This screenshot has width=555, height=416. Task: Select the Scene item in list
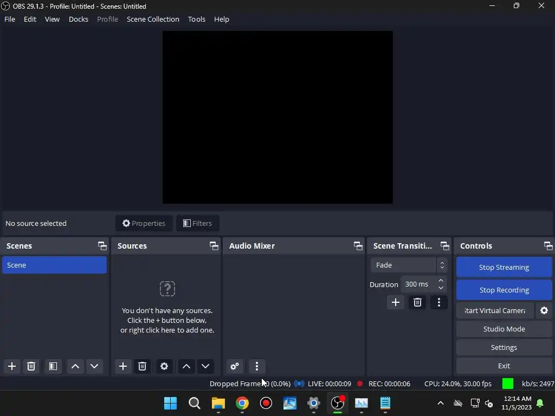pos(54,265)
